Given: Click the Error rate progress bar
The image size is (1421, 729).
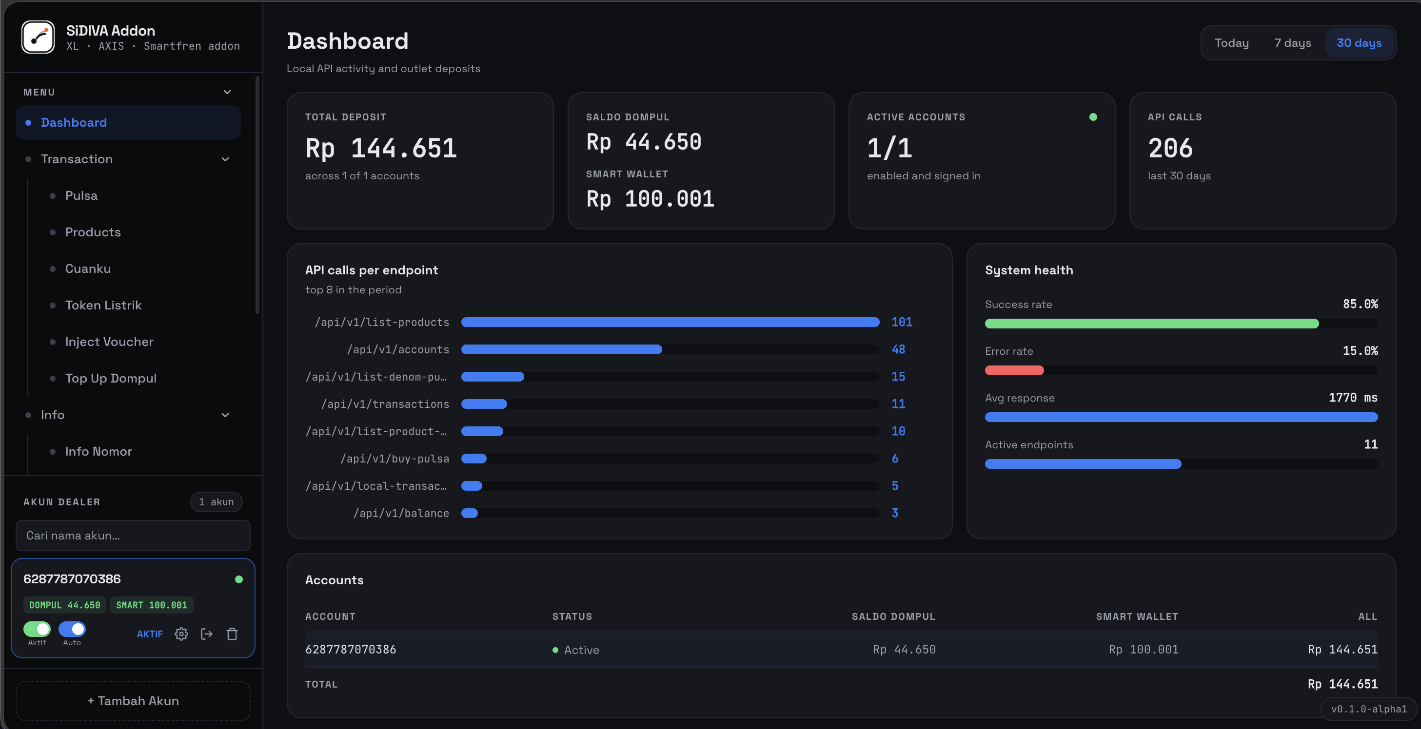Looking at the screenshot, I should pyautogui.click(x=1181, y=370).
